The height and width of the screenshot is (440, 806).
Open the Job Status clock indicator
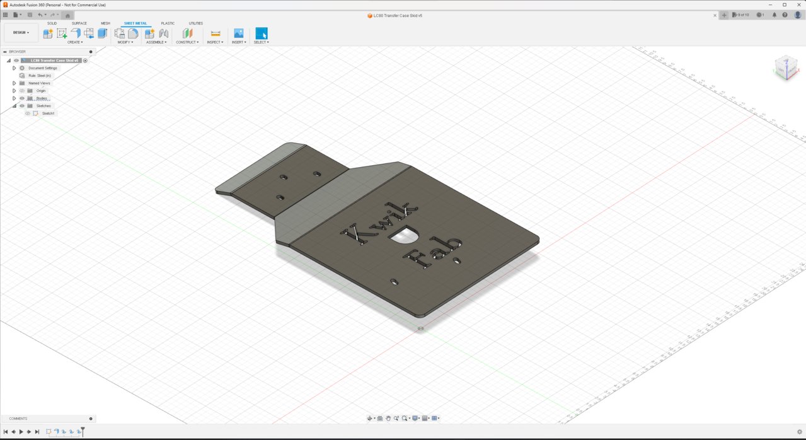tap(760, 15)
